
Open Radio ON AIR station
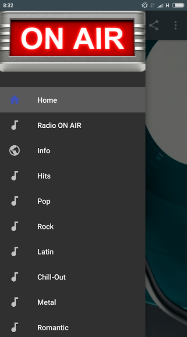point(73,125)
